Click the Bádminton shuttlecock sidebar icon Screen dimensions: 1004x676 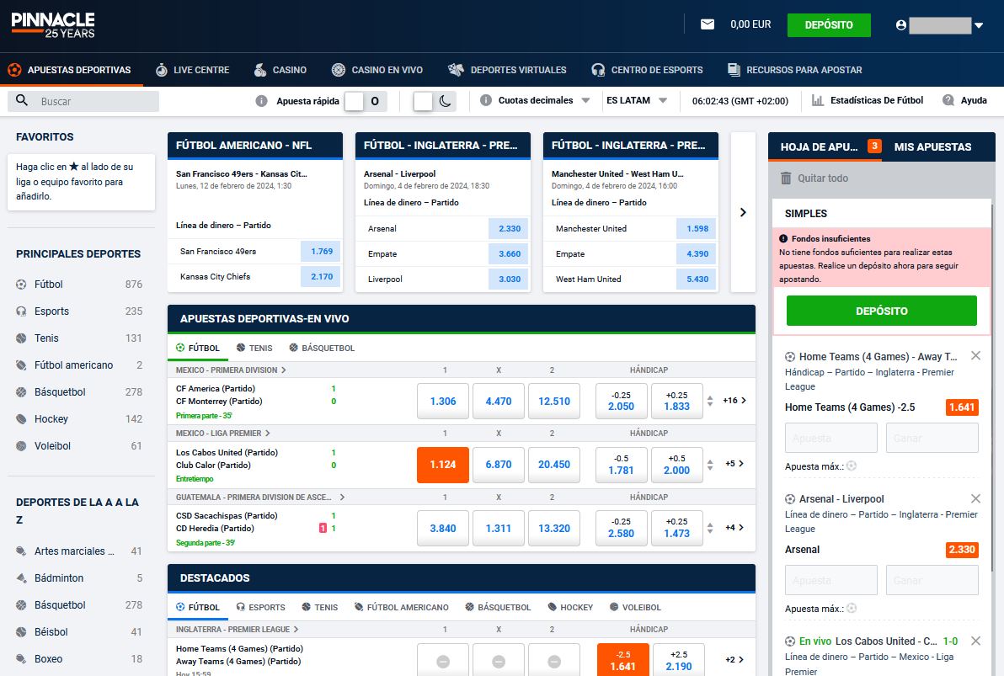[x=21, y=578]
